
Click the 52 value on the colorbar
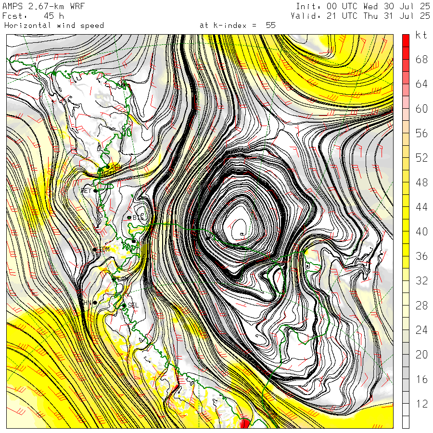(x=421, y=158)
